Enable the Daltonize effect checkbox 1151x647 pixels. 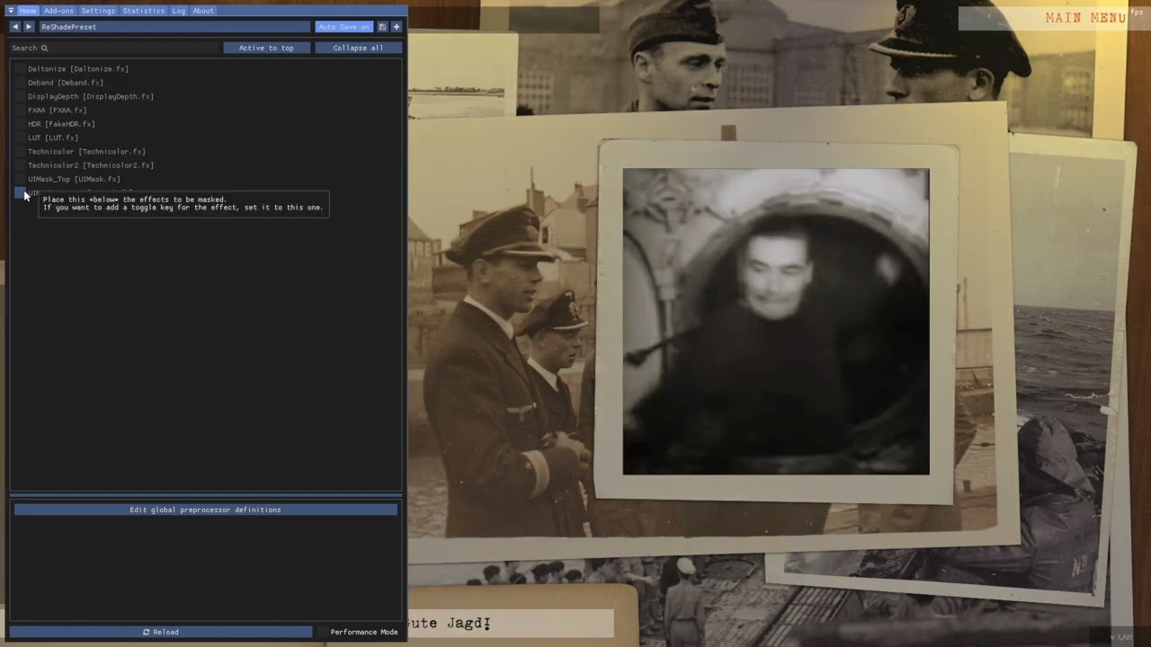tap(20, 69)
